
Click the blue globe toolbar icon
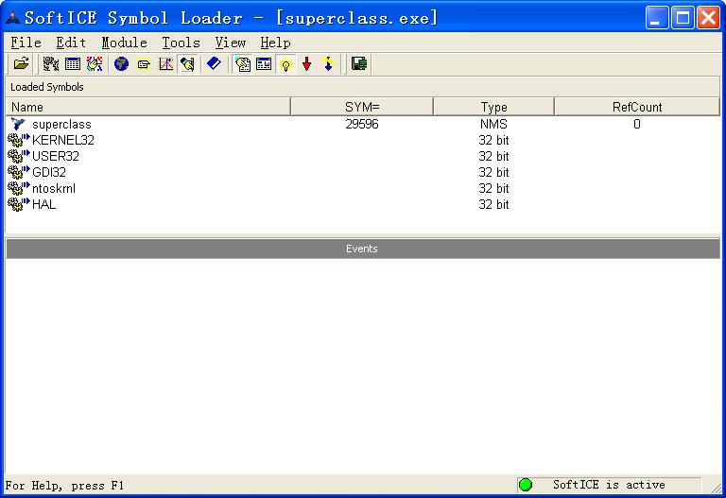(121, 64)
